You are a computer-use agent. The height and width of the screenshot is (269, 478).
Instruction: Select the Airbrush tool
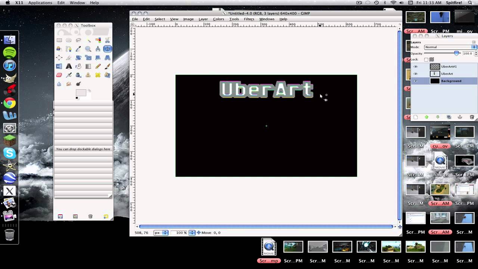[x=69, y=75]
